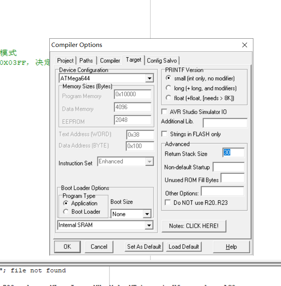Expand the Internal SRAM dropdown

point(149,225)
